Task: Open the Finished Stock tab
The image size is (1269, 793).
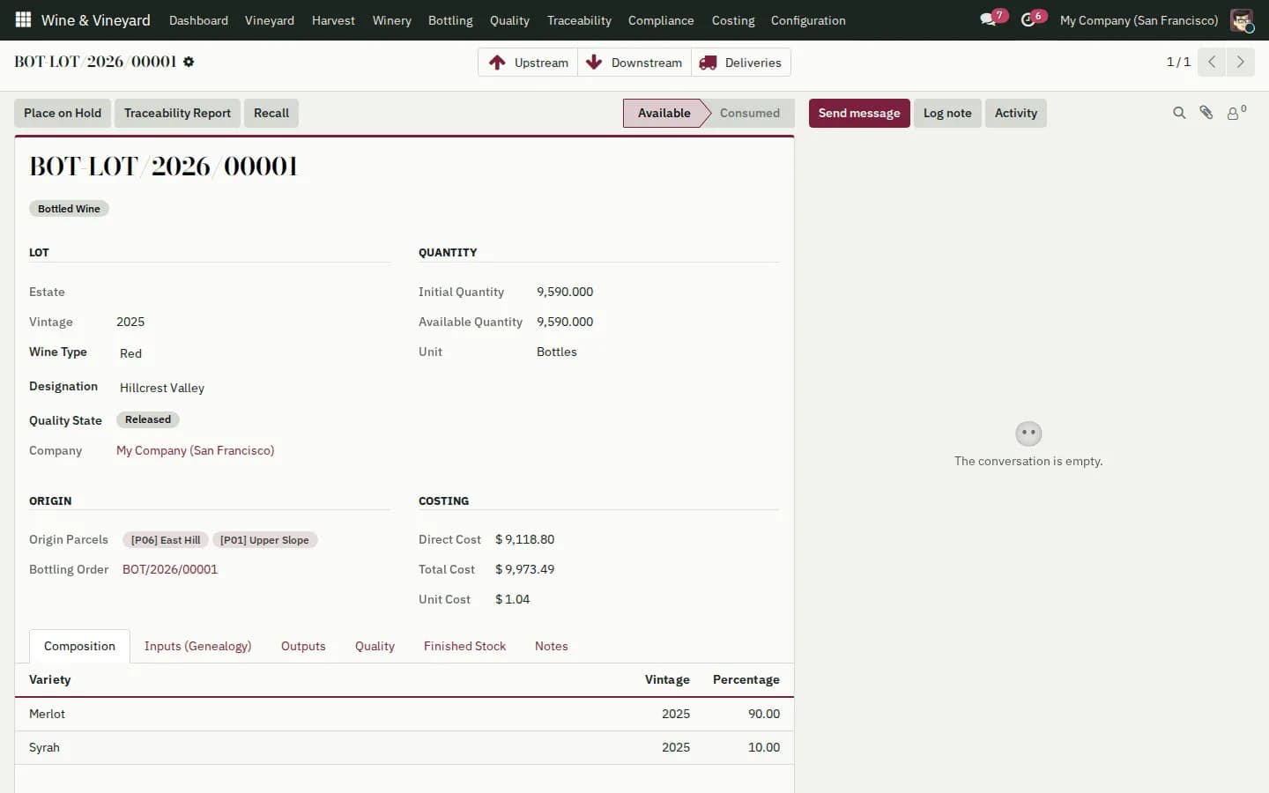Action: (x=464, y=646)
